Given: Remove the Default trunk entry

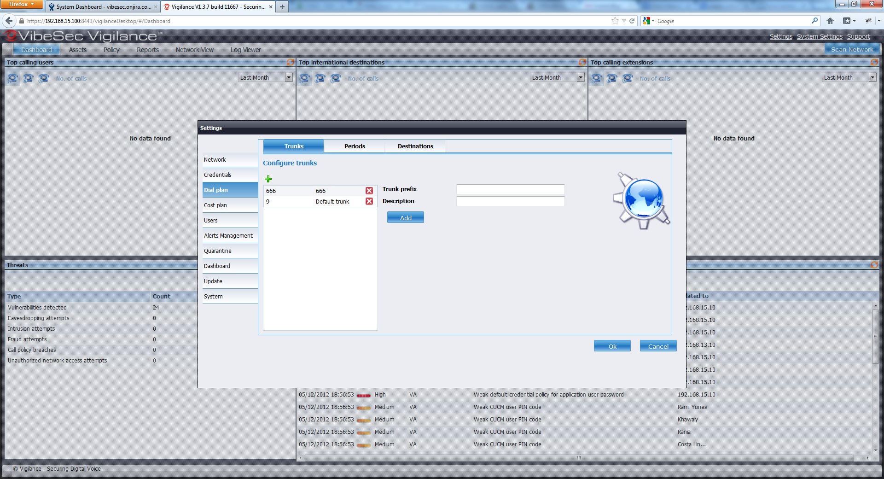Looking at the screenshot, I should pyautogui.click(x=369, y=201).
